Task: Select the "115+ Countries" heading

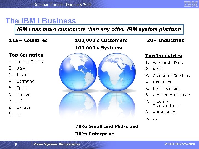Action: point(28,40)
